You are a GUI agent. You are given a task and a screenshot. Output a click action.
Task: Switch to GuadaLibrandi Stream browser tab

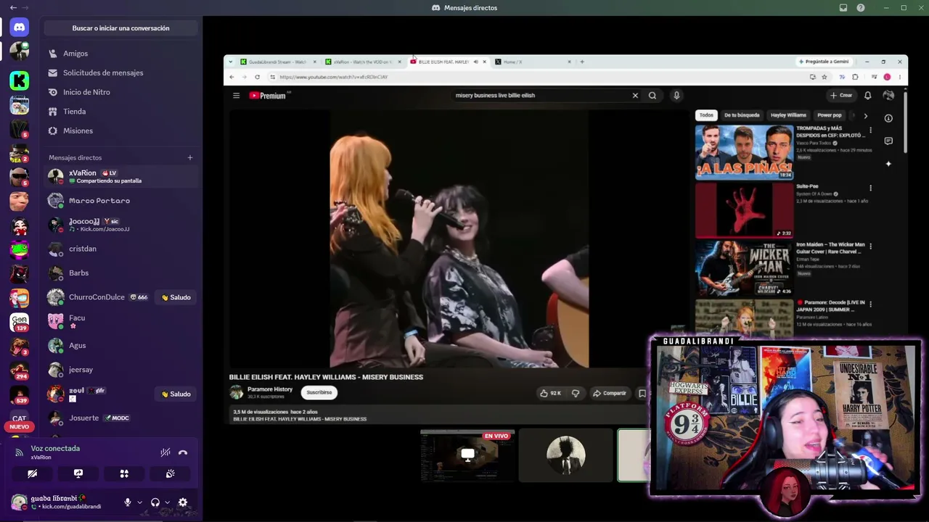278,62
